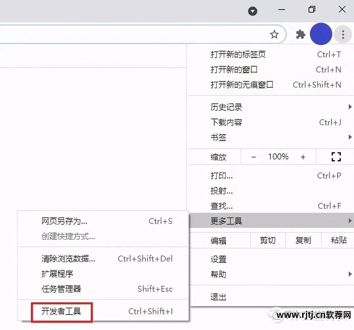Choose 投射... cast option
354x330 pixels.
point(270,191)
